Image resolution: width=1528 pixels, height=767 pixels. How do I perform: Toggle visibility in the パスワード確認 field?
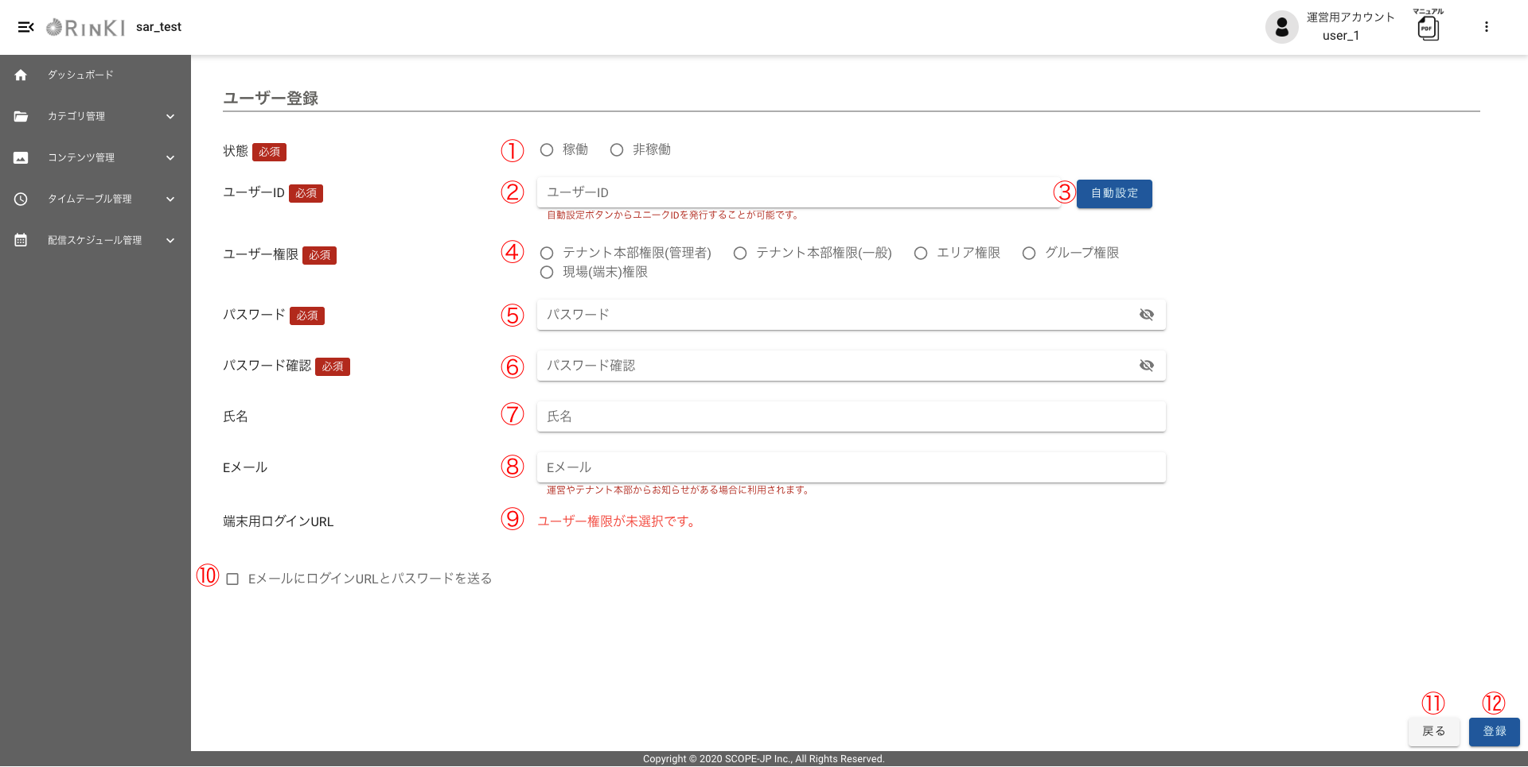(1146, 366)
